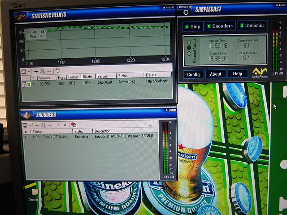Open the About dialog in SimpleCast
Screen dimensions: 287x215
click(x=215, y=74)
